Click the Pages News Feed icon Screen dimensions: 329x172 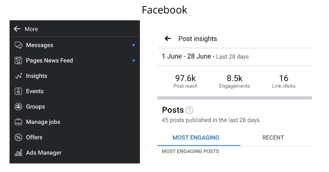click(18, 60)
